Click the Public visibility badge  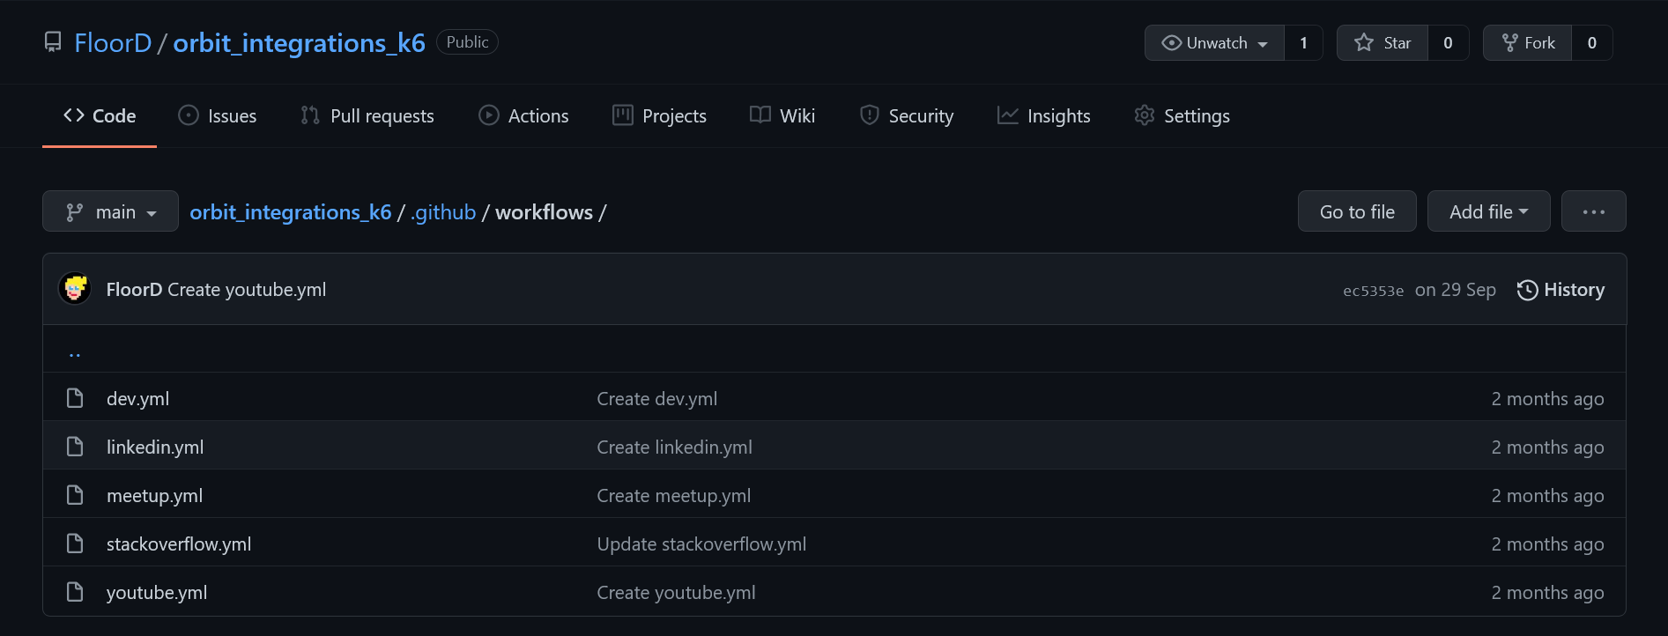click(467, 41)
